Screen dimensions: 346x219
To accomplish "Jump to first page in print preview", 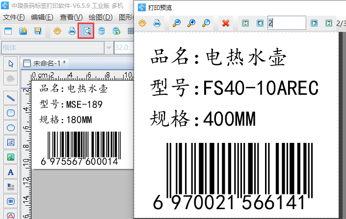I will click(x=245, y=23).
